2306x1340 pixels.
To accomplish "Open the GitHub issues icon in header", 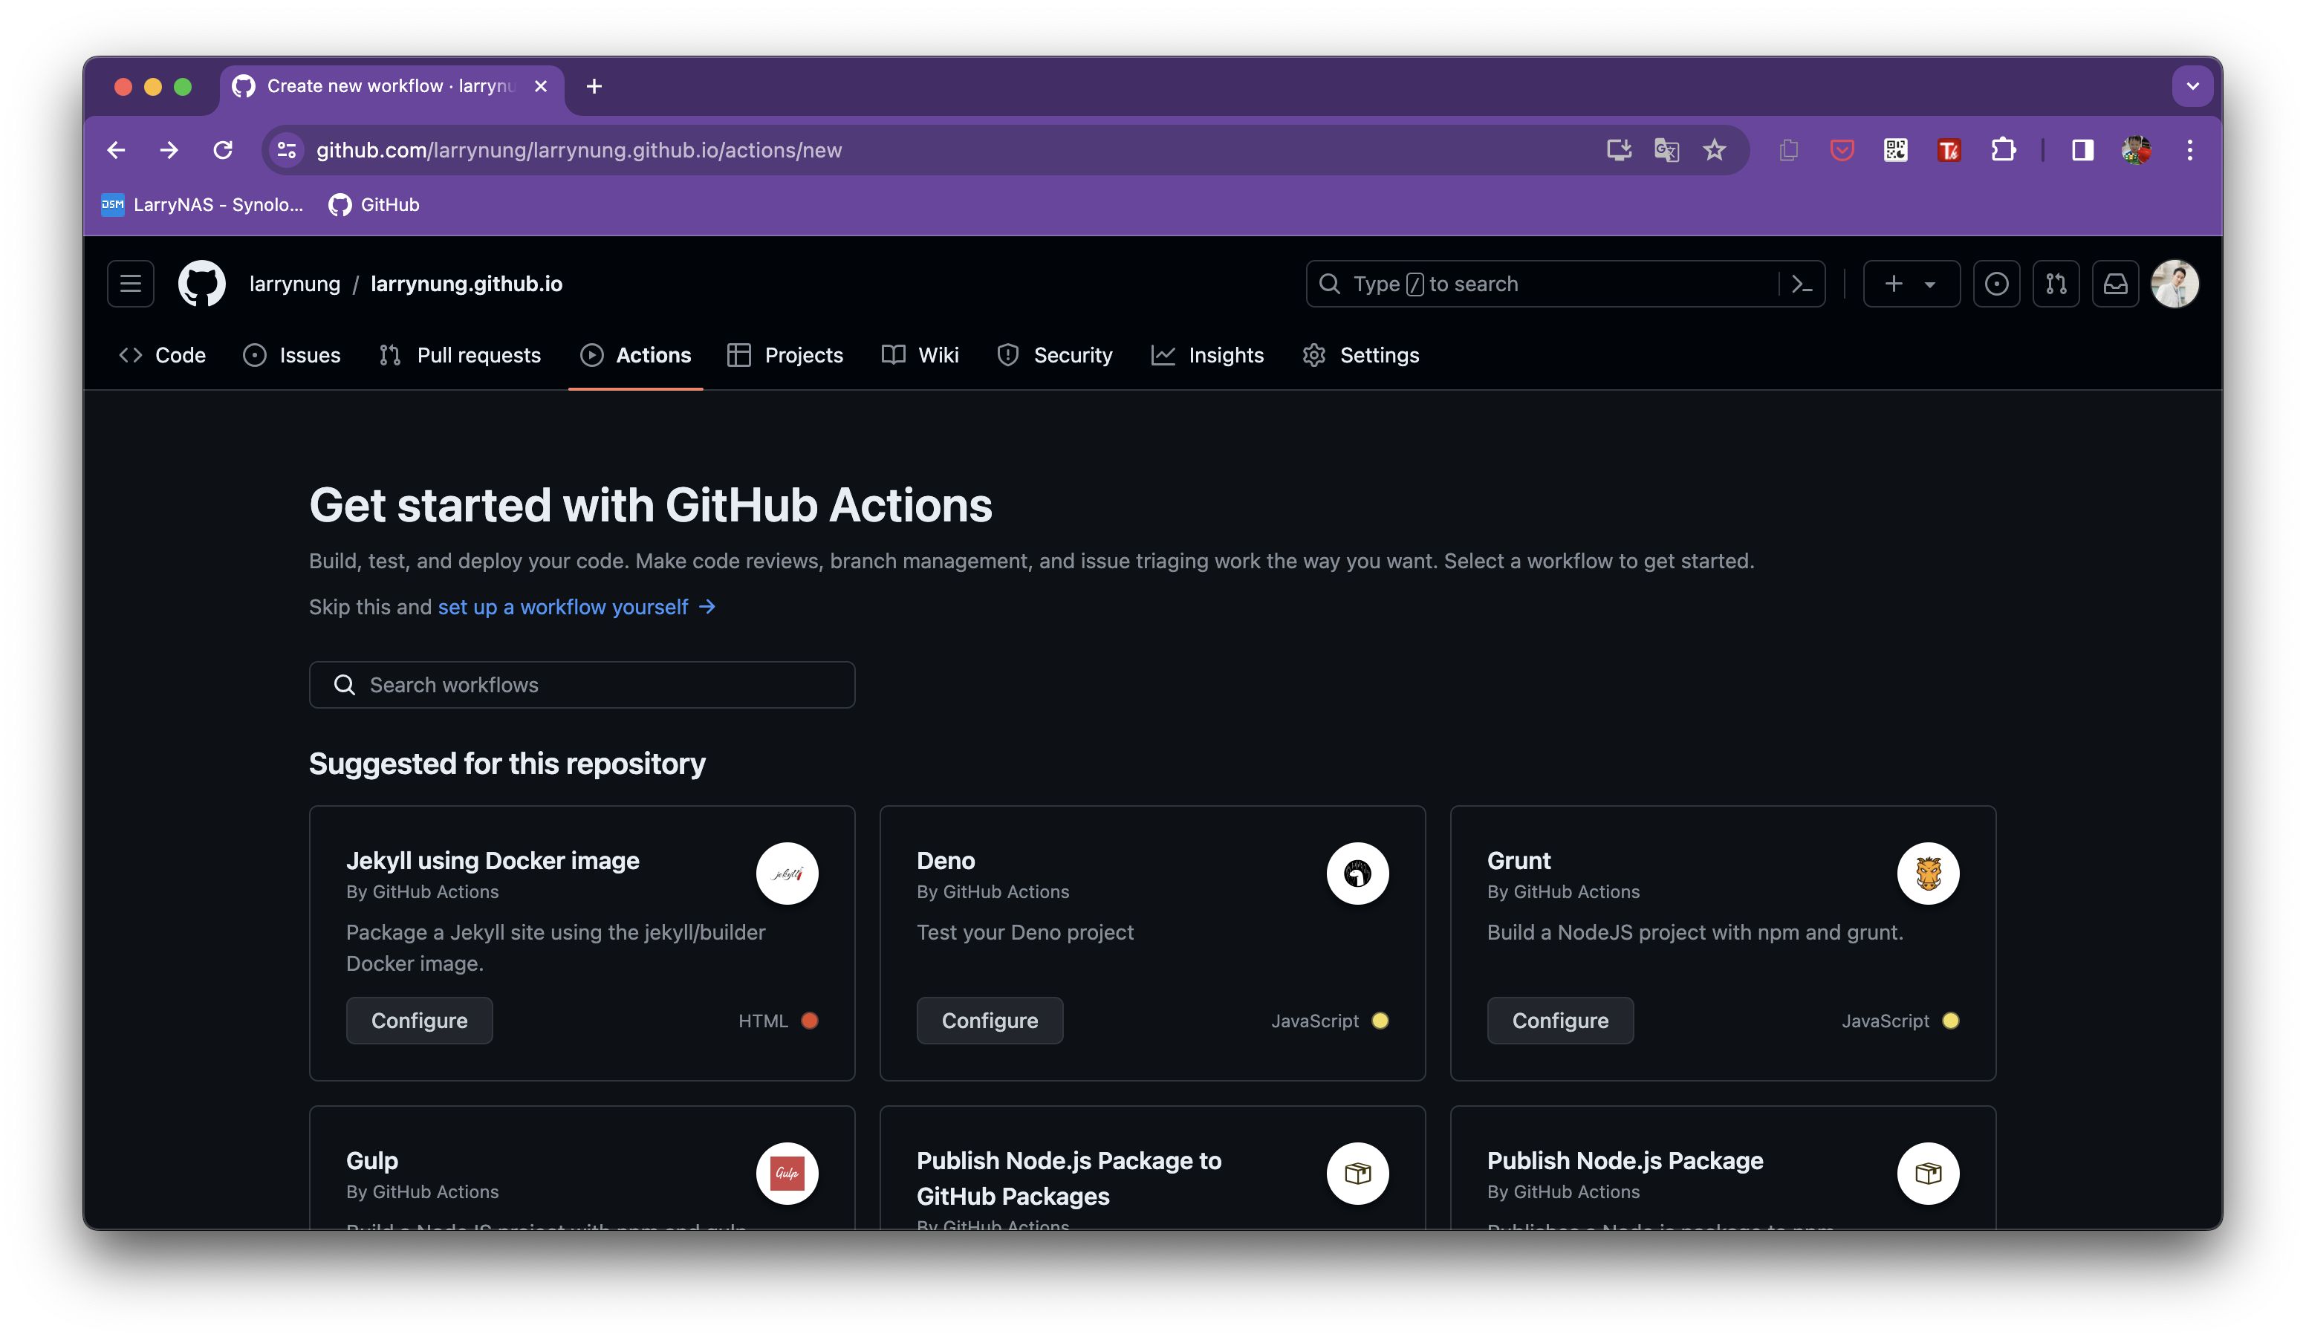I will 1997,284.
